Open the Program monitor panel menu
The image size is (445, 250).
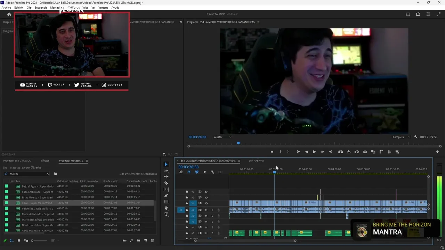coord(258,22)
